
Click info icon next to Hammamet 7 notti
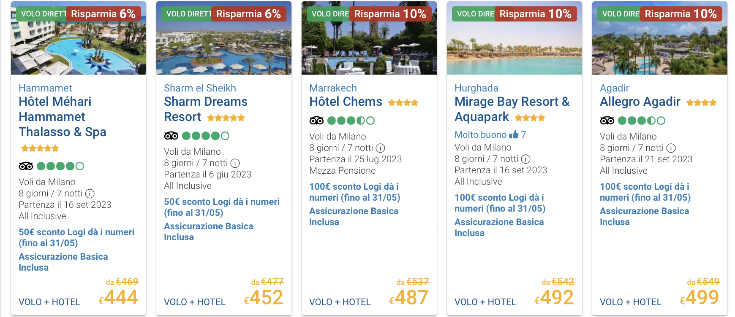tap(90, 193)
